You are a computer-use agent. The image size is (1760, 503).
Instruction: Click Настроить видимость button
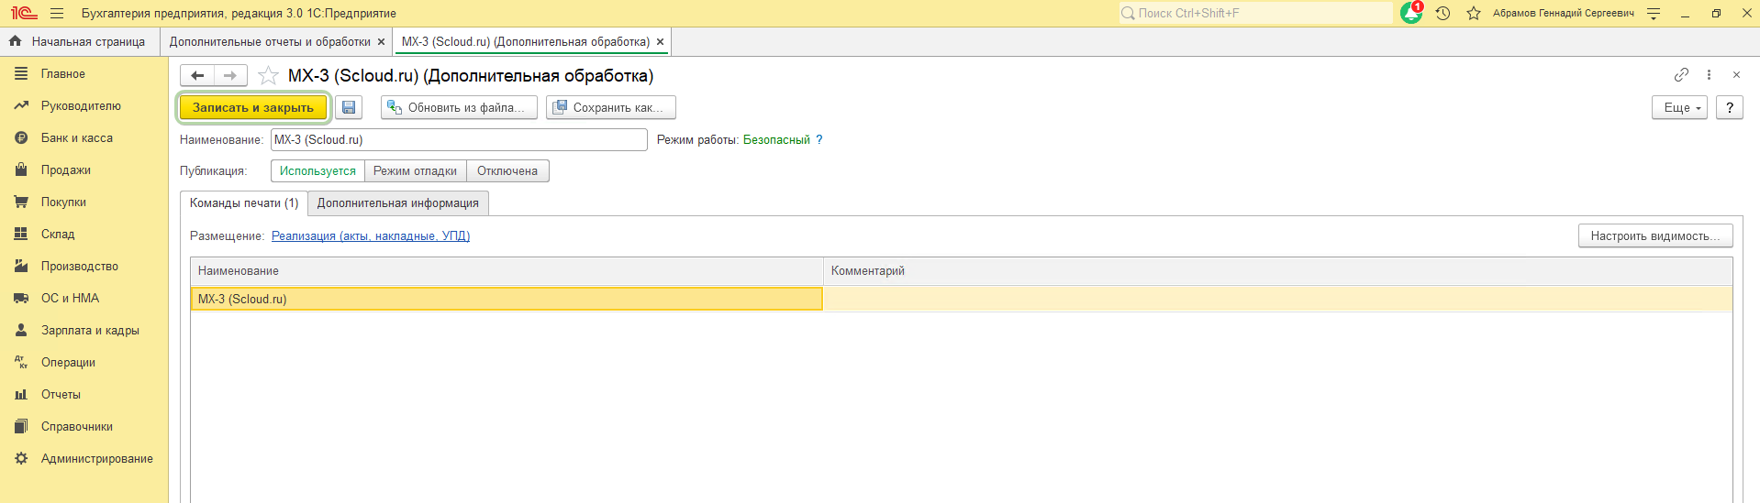(1655, 235)
